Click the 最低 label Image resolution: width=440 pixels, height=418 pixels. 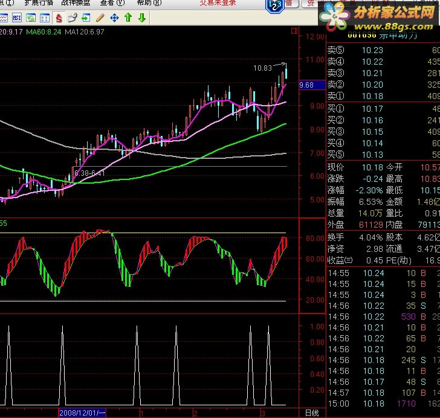pyautogui.click(x=394, y=190)
